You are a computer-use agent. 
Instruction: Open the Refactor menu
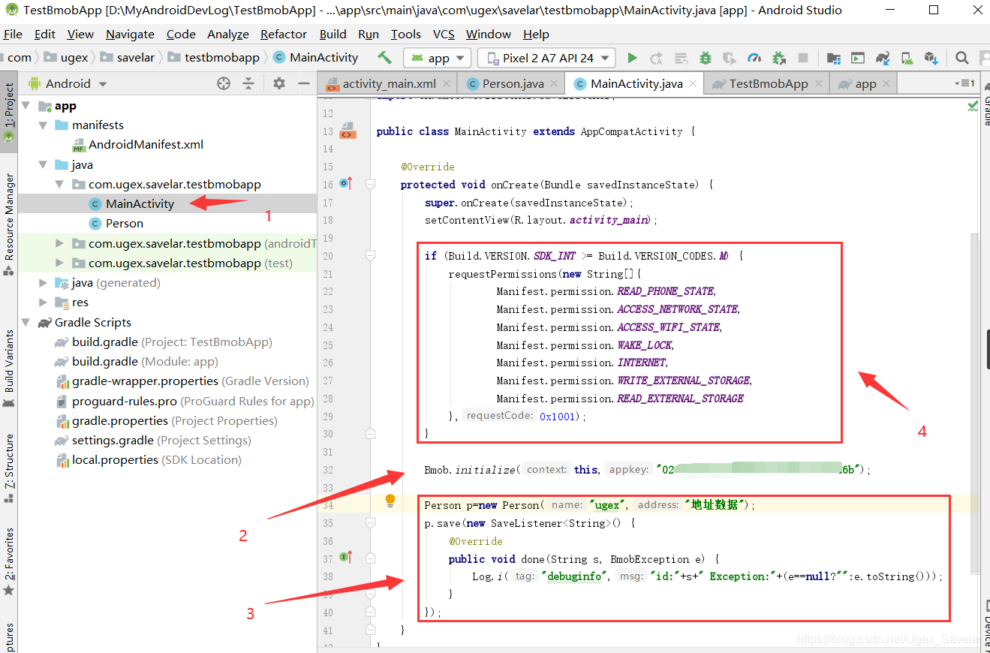(284, 35)
